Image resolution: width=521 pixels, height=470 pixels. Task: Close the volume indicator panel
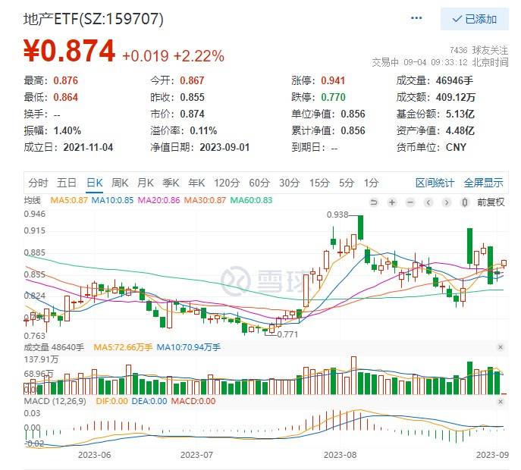pyautogui.click(x=501, y=346)
